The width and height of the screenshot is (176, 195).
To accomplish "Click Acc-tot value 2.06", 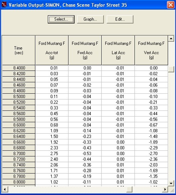I will tap(52, 165).
